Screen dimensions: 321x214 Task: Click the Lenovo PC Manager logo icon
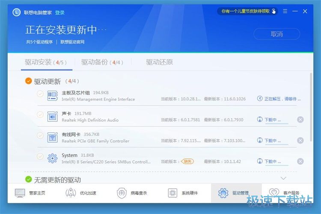pyautogui.click(x=16, y=12)
